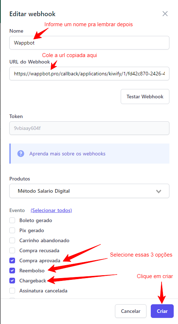
Task: Uncheck the Compra aprovada checkbox
Action: click(12, 260)
